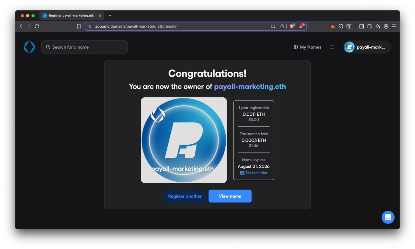Click the install app icon in address bar
Image resolution: width=415 pixels, height=249 pixels.
click(x=273, y=26)
